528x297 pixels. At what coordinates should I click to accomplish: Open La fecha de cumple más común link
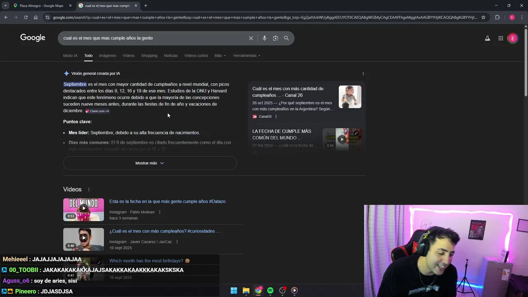282,134
